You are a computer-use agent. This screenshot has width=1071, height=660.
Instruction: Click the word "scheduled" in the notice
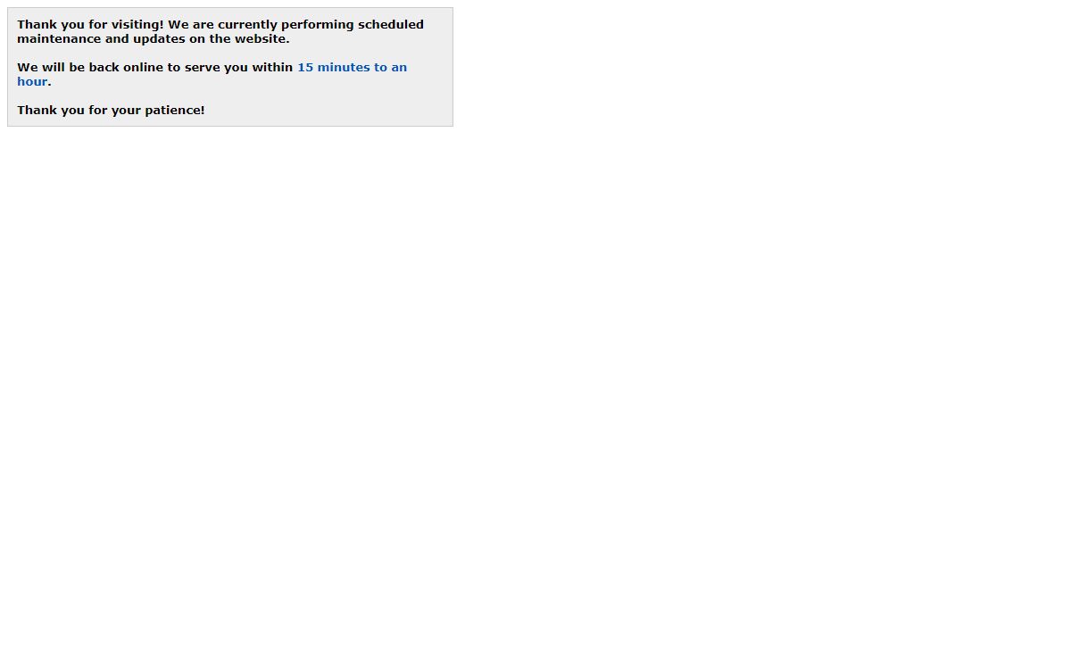(391, 24)
